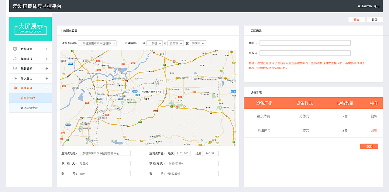Click the 设备数量 column header

(x=345, y=103)
